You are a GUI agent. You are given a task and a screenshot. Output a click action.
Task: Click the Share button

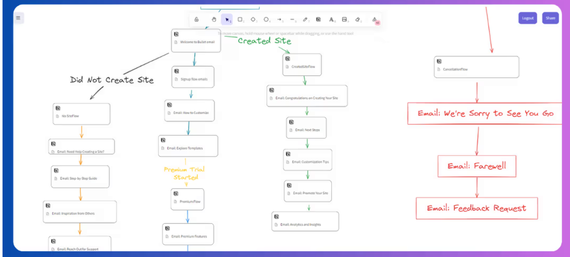(x=550, y=18)
